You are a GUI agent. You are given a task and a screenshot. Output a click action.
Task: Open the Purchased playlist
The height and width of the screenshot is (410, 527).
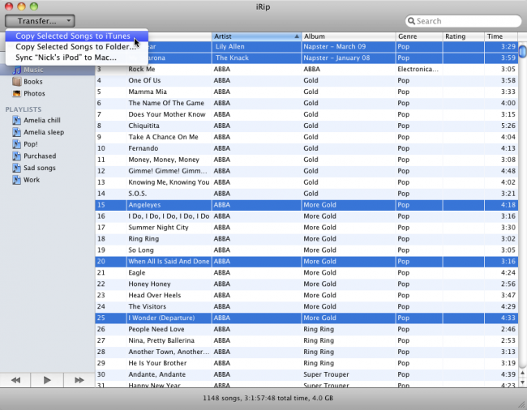pos(40,156)
